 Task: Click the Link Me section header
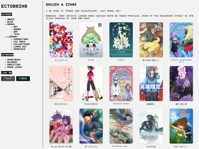tap(7, 72)
